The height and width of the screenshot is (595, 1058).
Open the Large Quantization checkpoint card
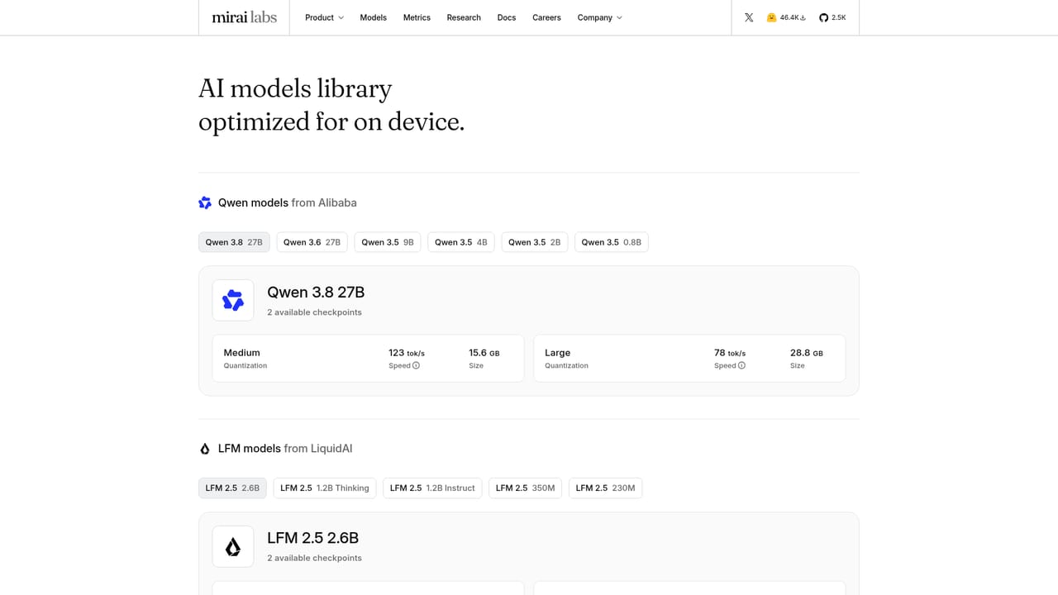(x=689, y=359)
